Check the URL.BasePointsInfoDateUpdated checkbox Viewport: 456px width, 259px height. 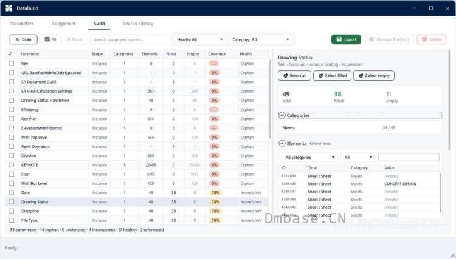coord(12,73)
